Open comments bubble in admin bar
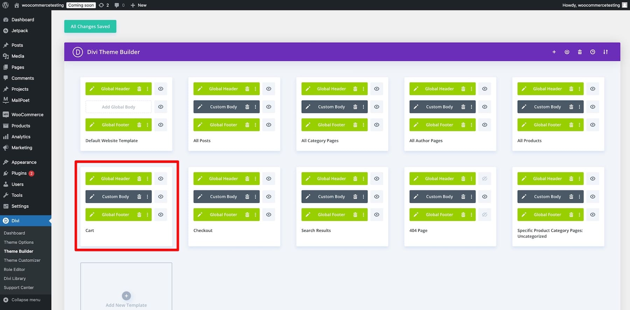 (119, 5)
